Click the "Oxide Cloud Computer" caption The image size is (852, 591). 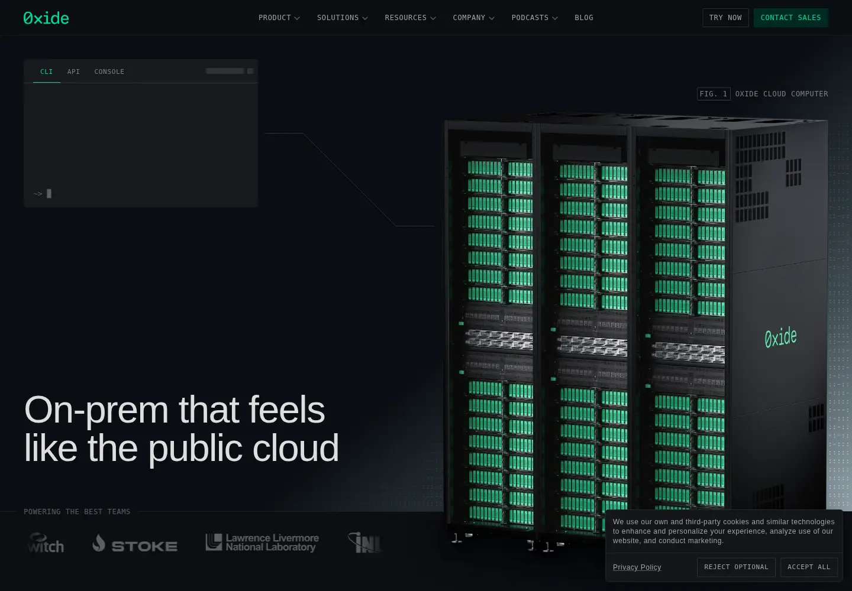(782, 94)
